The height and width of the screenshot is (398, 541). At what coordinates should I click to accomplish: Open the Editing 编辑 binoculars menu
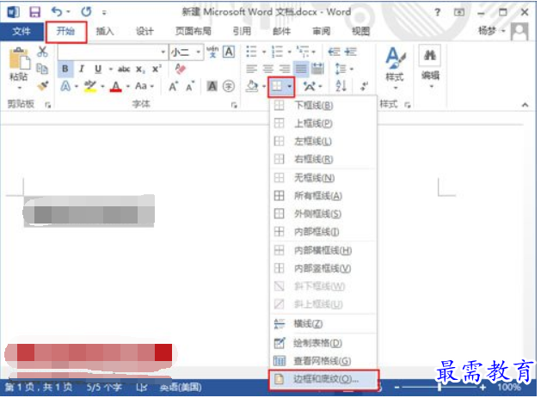click(430, 65)
